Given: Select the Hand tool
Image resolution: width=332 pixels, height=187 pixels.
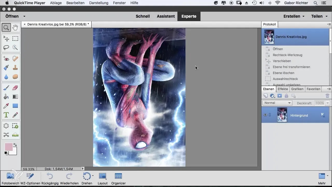Looking at the screenshot, I should (15, 27).
